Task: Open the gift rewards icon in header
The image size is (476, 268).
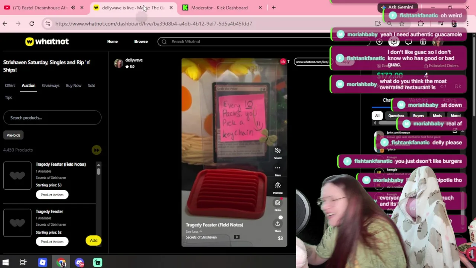Action: coord(423,42)
